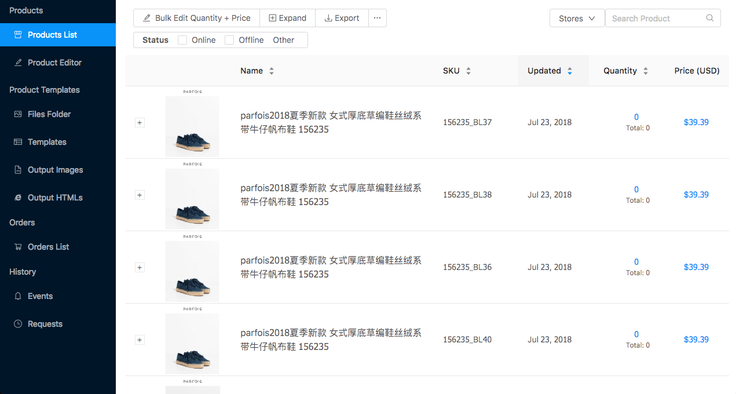
Task: Click the search magnifier icon
Action: (710, 19)
